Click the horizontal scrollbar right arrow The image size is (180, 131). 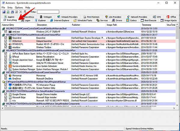coord(174,108)
